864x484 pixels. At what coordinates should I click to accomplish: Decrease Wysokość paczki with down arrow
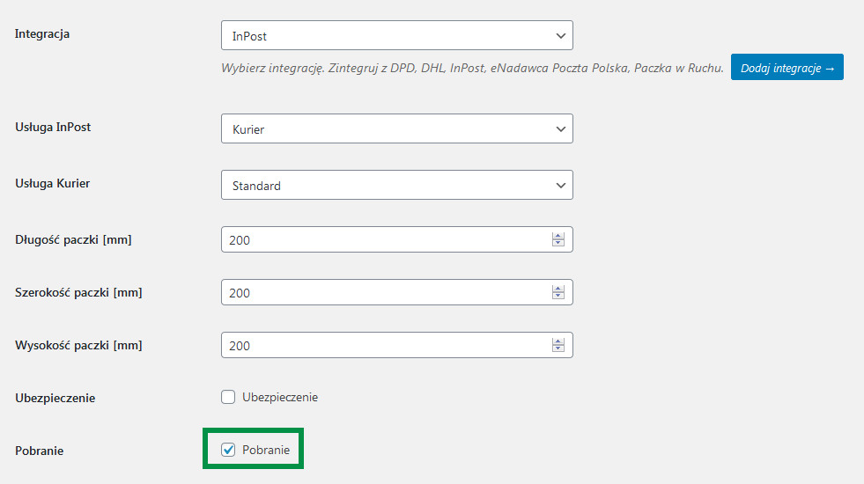[558, 348]
